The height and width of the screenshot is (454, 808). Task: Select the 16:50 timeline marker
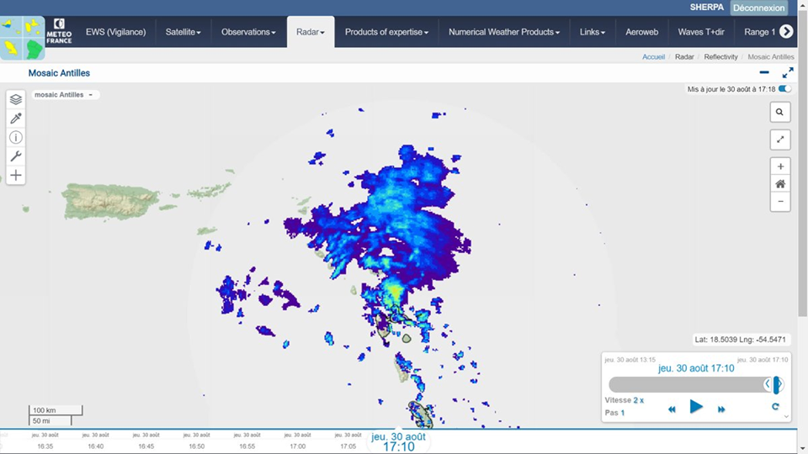coord(196,441)
